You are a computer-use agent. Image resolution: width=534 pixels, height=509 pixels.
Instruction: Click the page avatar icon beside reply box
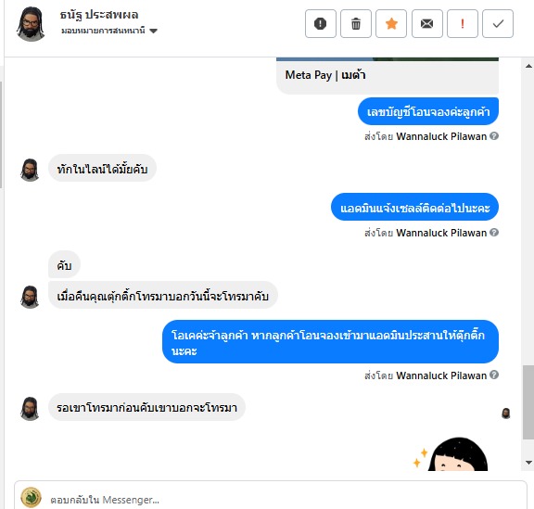(31, 497)
